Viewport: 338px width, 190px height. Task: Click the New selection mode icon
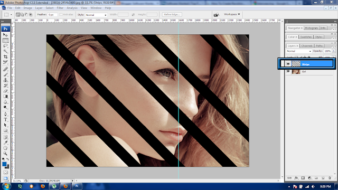[18, 15]
